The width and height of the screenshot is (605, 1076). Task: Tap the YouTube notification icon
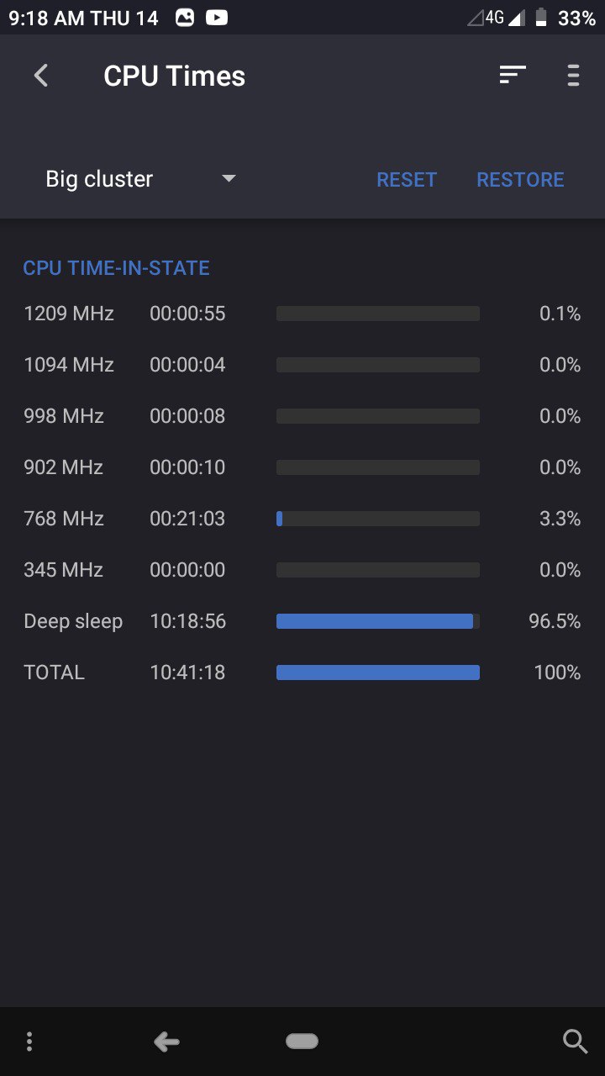pyautogui.click(x=217, y=17)
